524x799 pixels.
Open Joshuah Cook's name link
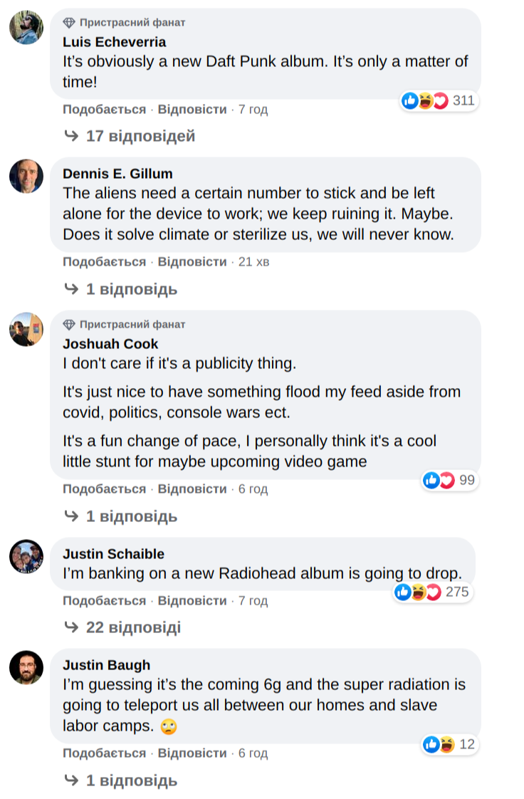click(x=110, y=344)
